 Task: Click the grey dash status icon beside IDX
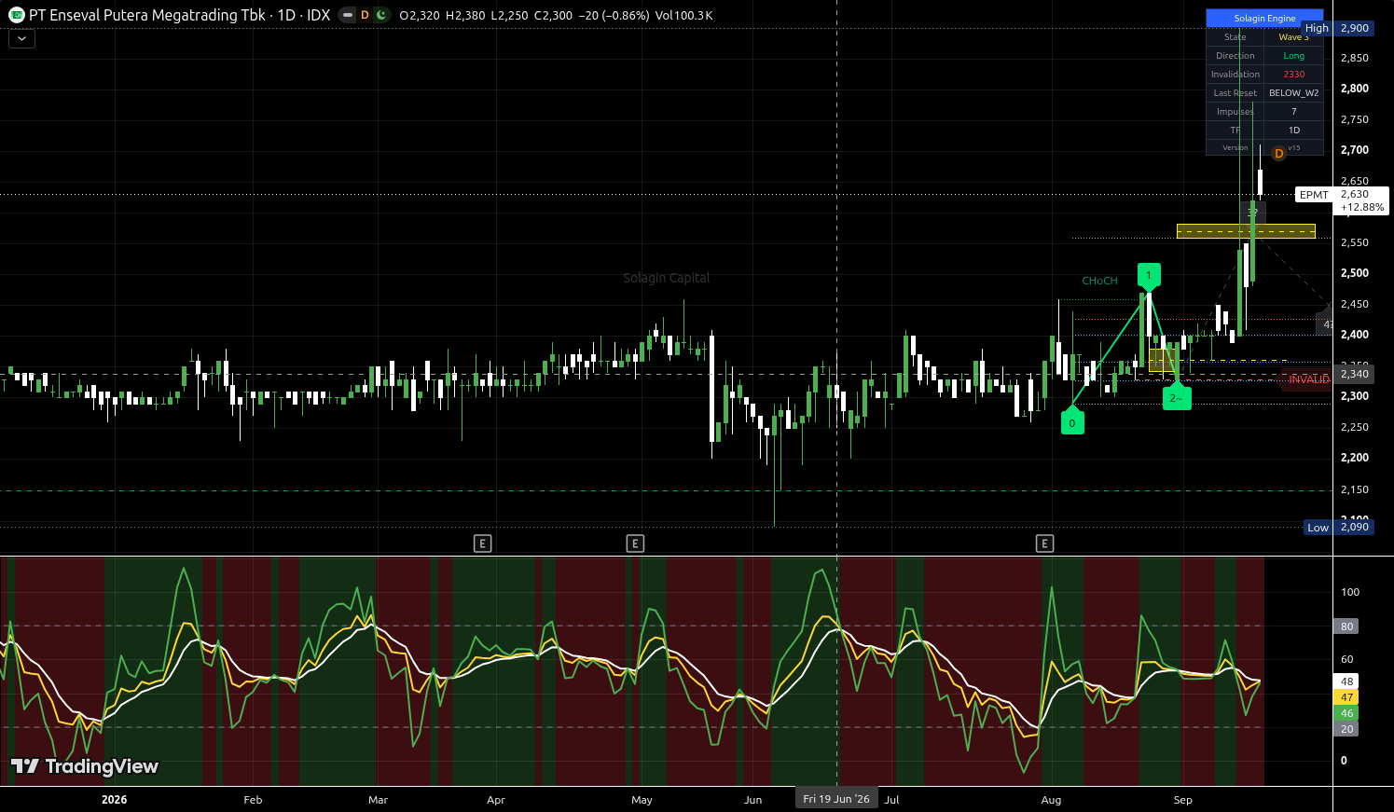347,15
